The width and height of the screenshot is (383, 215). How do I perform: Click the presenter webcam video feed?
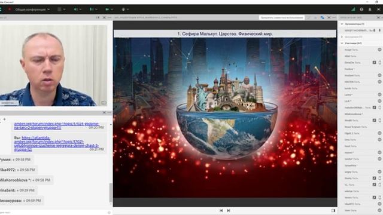coord(53,65)
